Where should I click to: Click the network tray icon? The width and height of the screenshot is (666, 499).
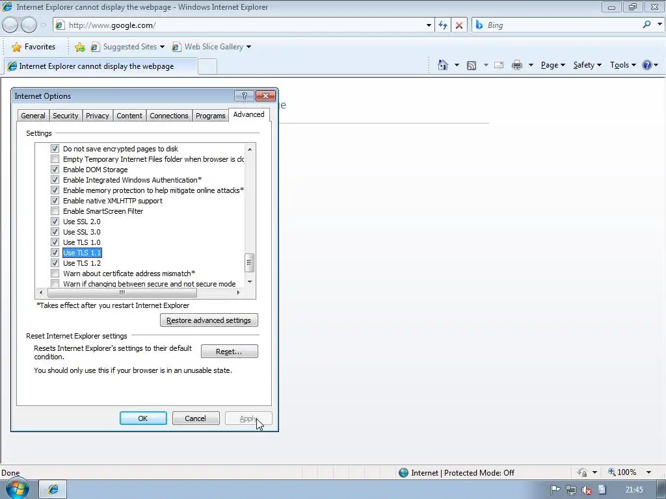pos(571,490)
